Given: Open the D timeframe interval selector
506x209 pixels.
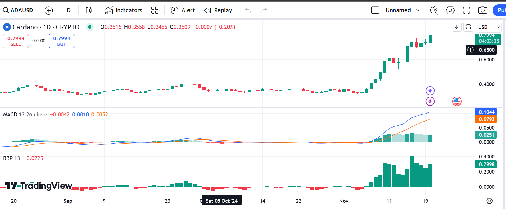Looking at the screenshot, I should 69,10.
